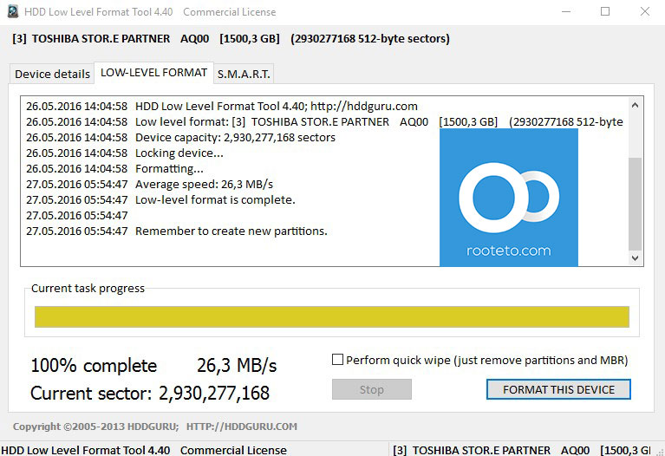Image resolution: width=665 pixels, height=456 pixels.
Task: Minimize the HDD Low Level Format Tool window
Action: point(566,11)
